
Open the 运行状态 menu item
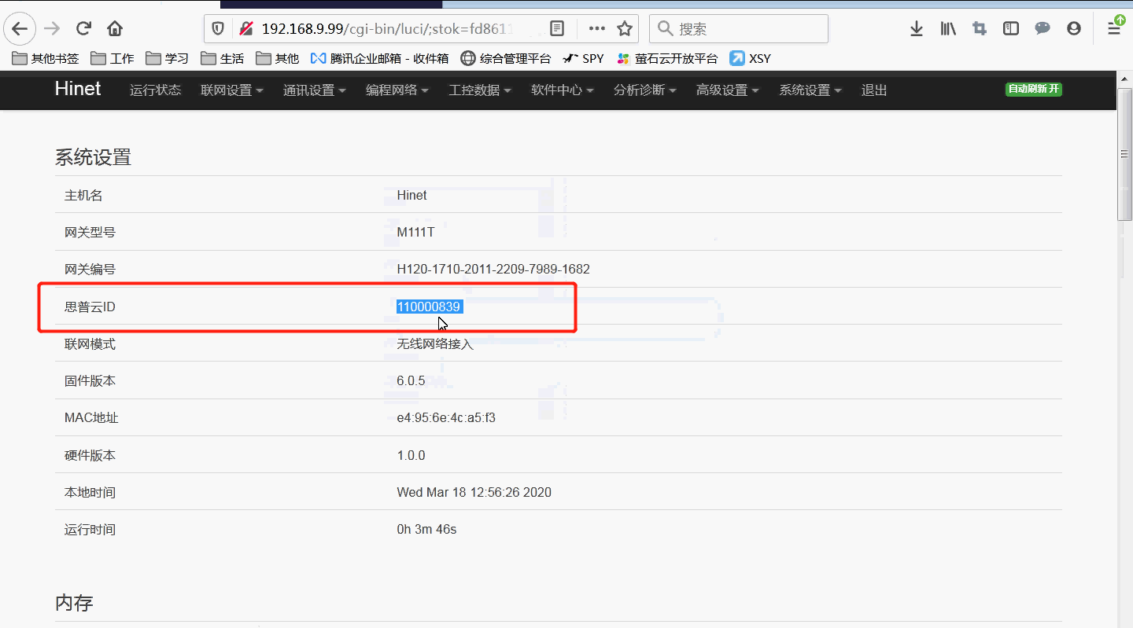(x=155, y=90)
